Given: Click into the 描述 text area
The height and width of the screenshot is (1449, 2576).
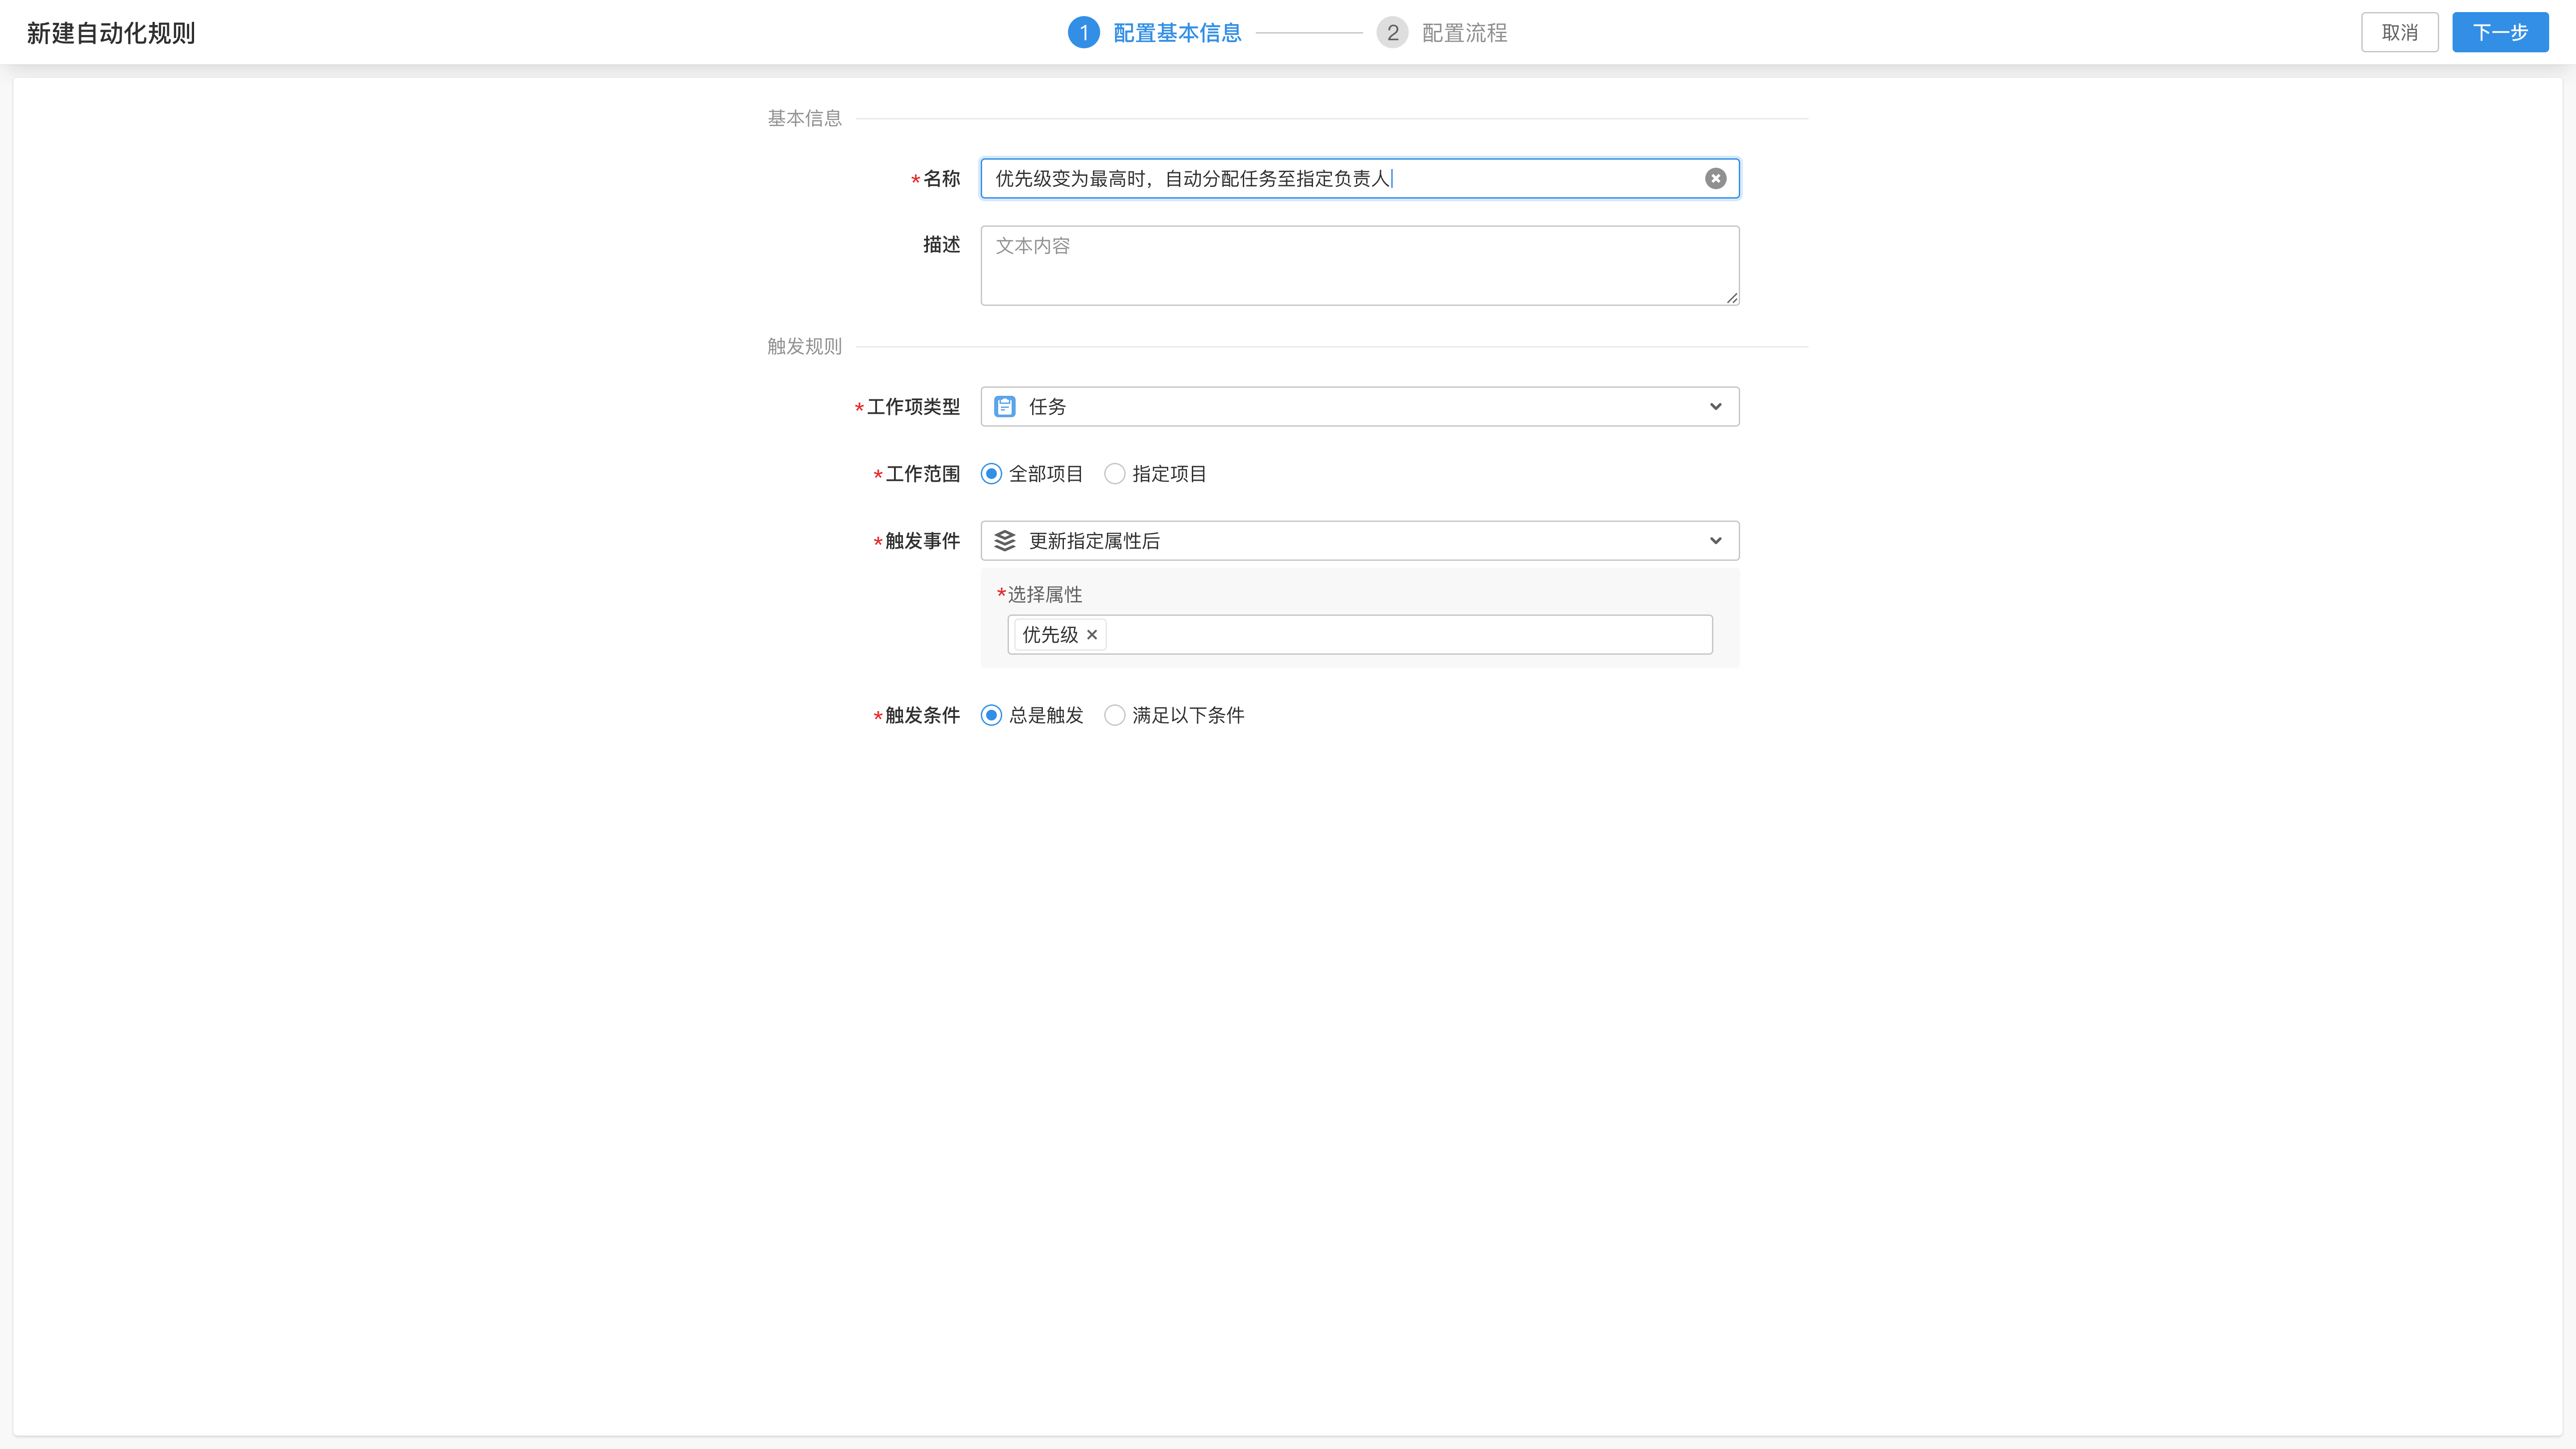Looking at the screenshot, I should [x=1360, y=265].
